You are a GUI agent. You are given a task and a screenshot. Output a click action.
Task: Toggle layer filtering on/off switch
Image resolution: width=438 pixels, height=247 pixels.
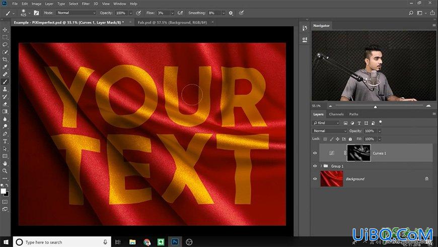pyautogui.click(x=381, y=122)
